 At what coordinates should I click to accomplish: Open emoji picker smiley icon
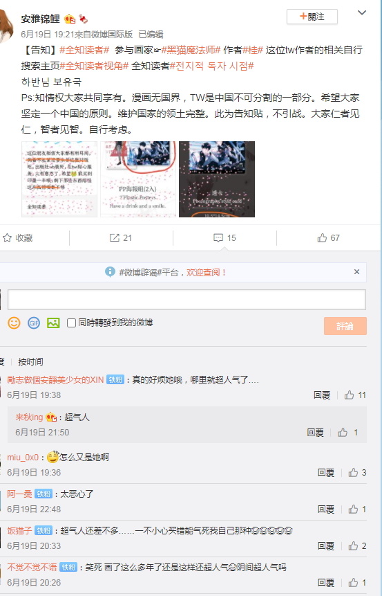pyautogui.click(x=14, y=323)
